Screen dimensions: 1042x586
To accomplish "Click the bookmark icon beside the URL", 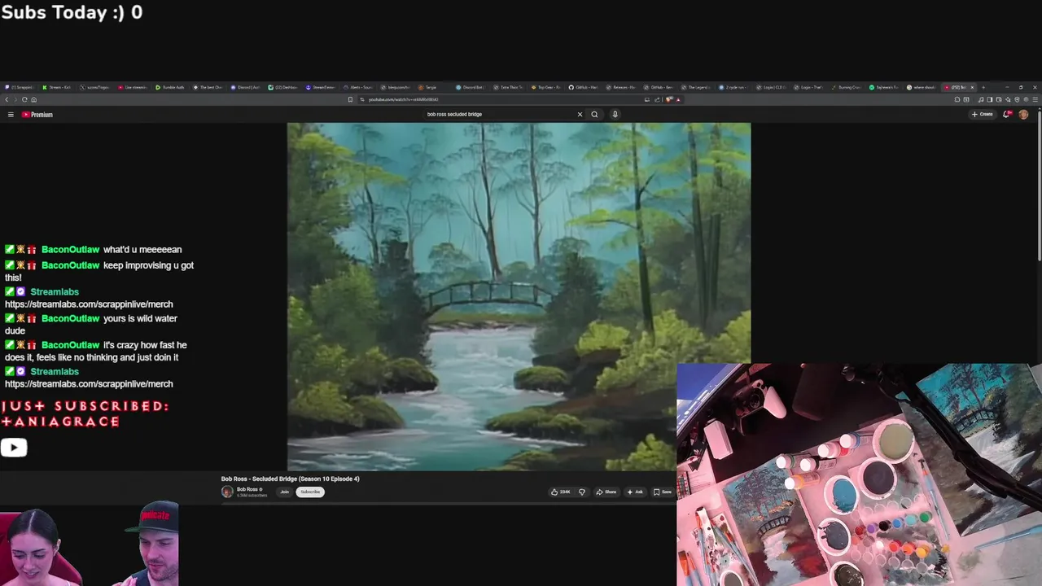I will click(350, 99).
